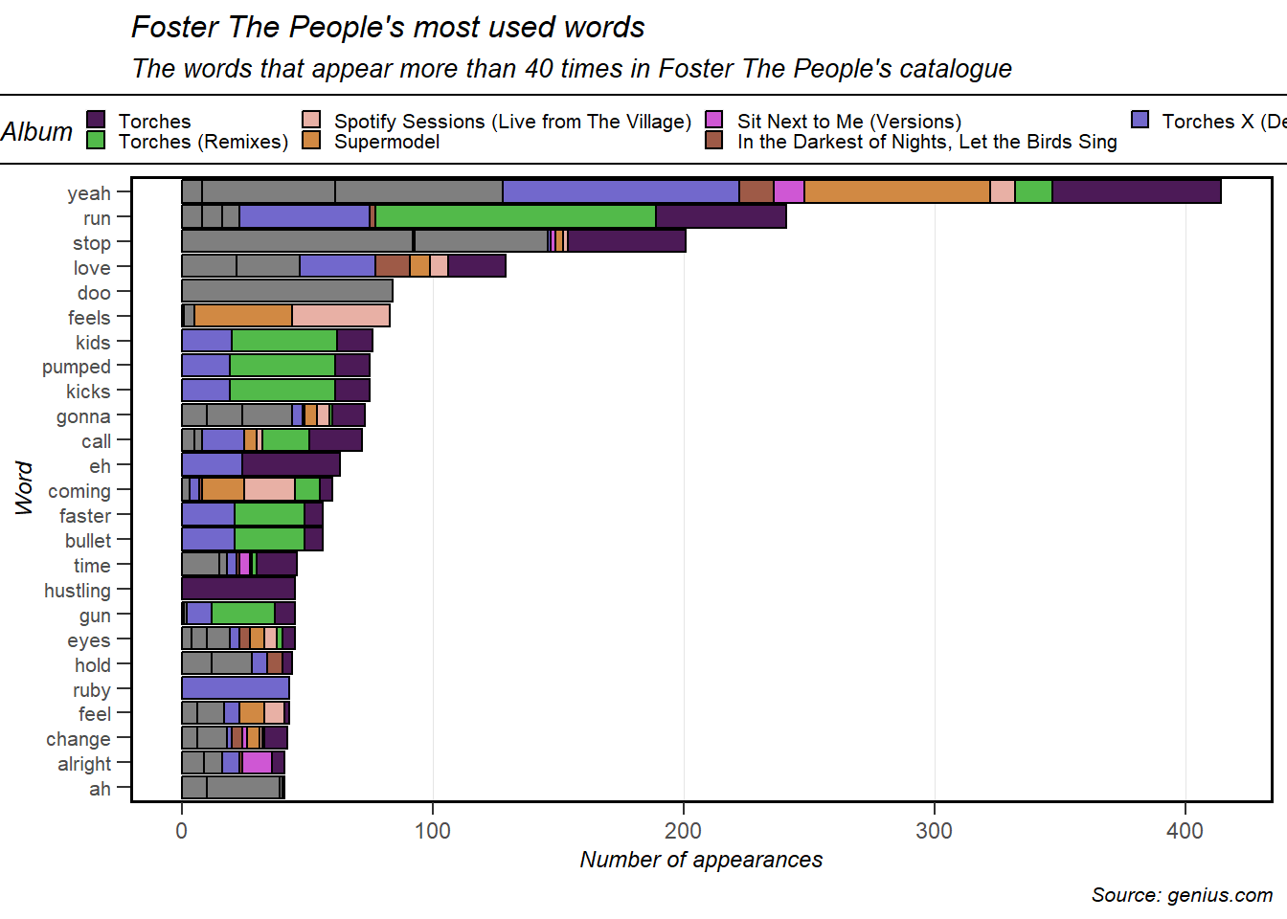The image size is (1287, 919).
Task: Click the 'pumped' word label on the axis
Action: point(77,367)
